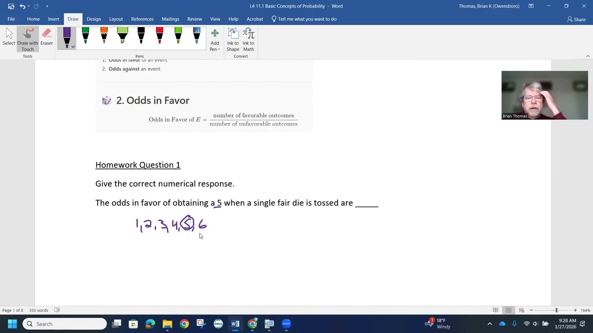Click the Word icon in the taskbar
Viewport: 593px width, 333px height.
click(235, 324)
